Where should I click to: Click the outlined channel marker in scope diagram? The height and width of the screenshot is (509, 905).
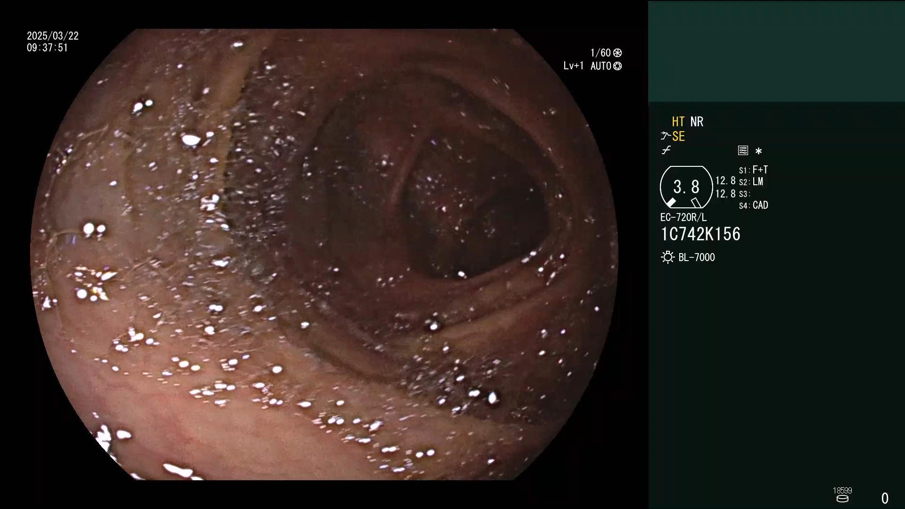(696, 203)
